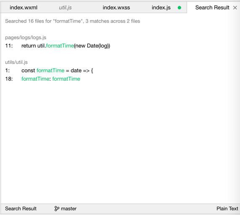Click the highlighted formatTime in util.formatTime call
The image size is (240, 215).
pyautogui.click(x=60, y=46)
